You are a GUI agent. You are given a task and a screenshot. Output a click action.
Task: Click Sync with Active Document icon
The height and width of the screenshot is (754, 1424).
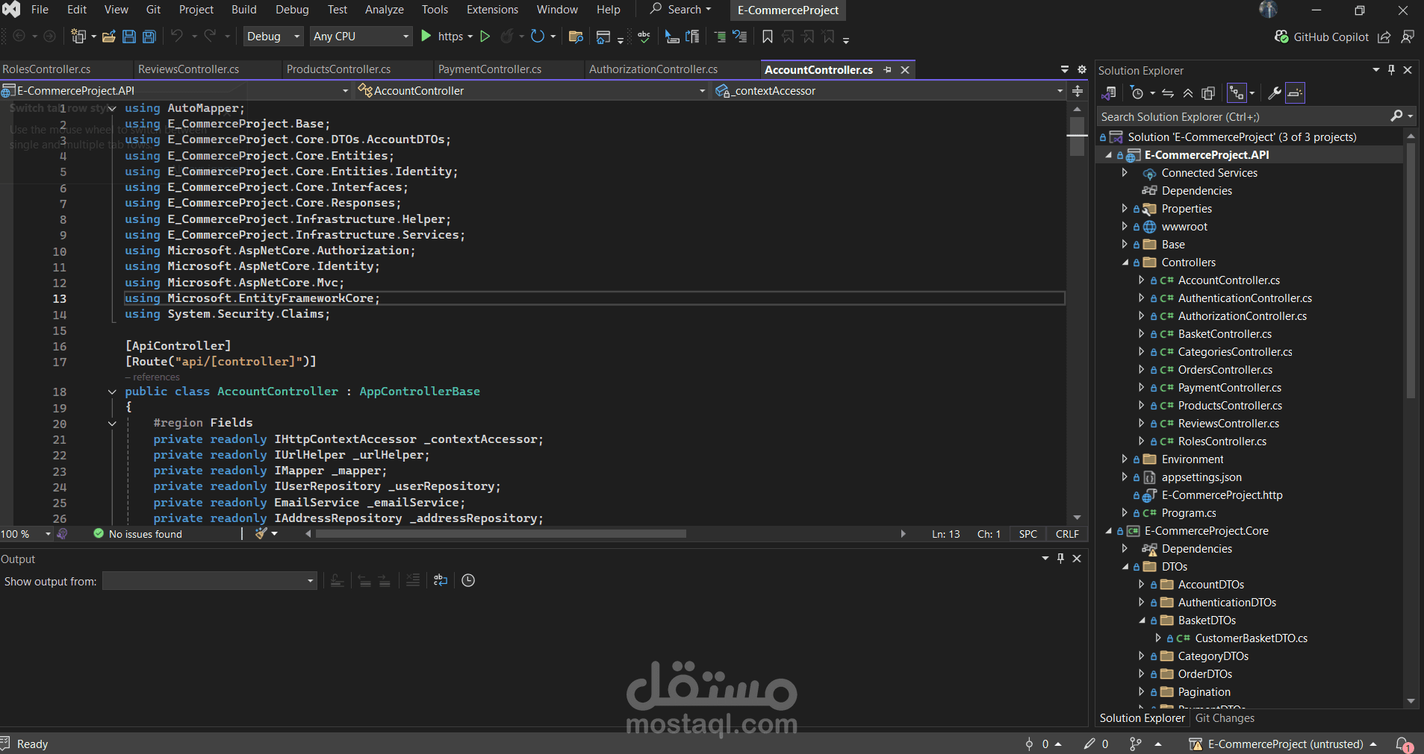coord(1168,93)
